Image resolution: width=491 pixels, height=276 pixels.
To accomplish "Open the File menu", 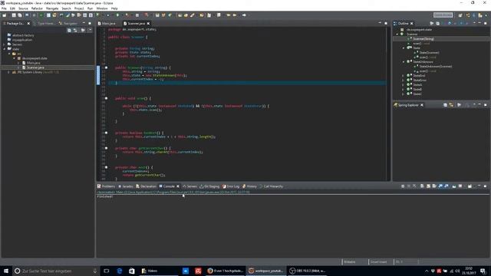I will (x=4, y=8).
